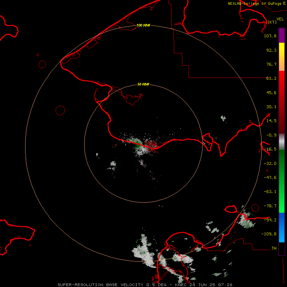Click the TH legend label
The height and width of the screenshot is (287, 287).
click(274, 248)
